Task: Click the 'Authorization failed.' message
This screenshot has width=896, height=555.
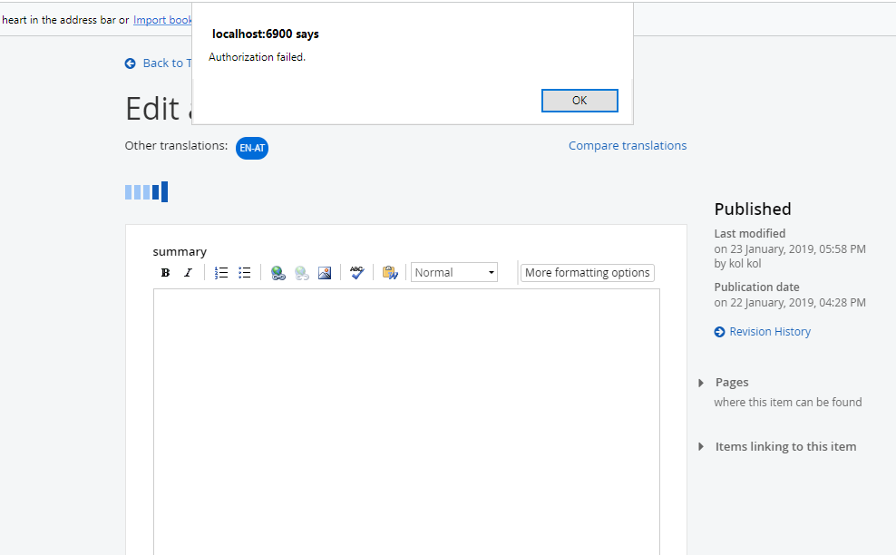Action: click(x=258, y=57)
